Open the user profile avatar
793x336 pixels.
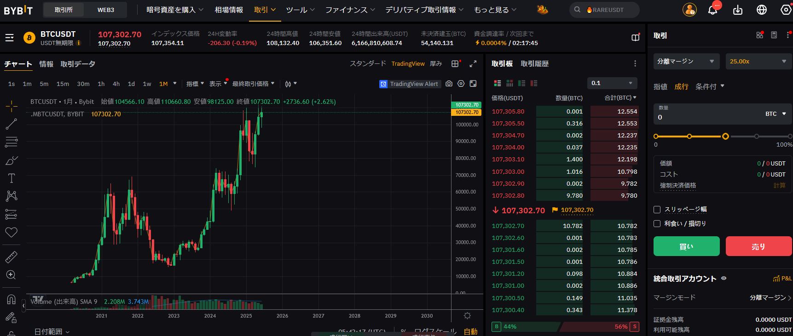689,10
